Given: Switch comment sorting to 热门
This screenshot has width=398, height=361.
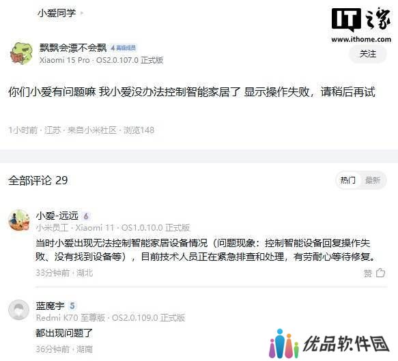Looking at the screenshot, I should click(x=347, y=180).
